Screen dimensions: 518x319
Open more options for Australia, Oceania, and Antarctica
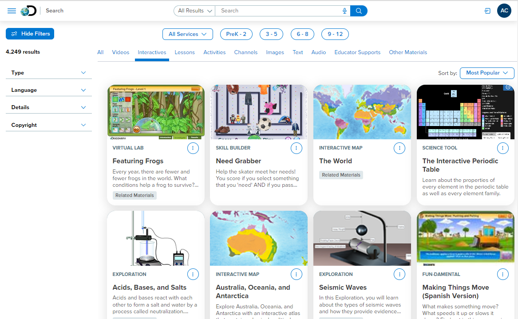(297, 274)
